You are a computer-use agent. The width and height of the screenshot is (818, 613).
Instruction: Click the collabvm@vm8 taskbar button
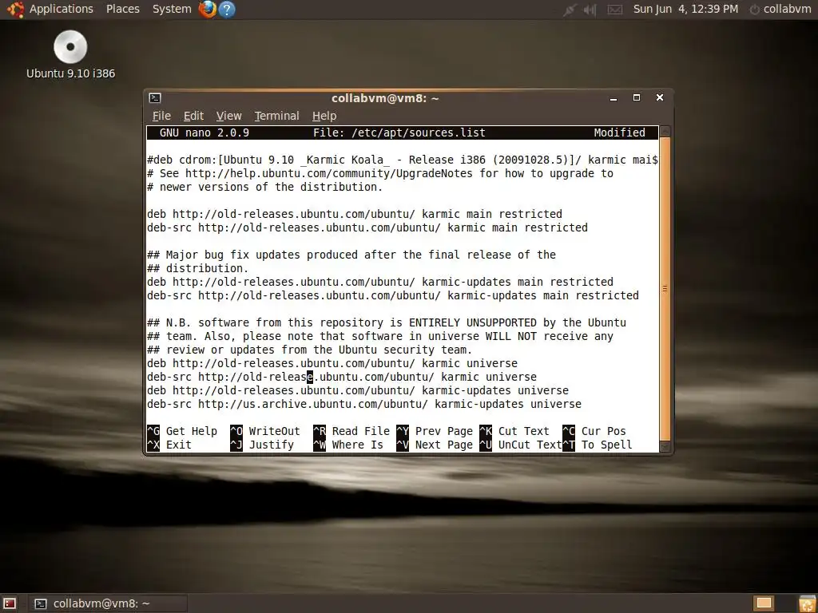(107, 603)
